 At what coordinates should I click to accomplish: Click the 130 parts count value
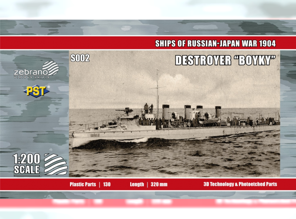(107, 184)
